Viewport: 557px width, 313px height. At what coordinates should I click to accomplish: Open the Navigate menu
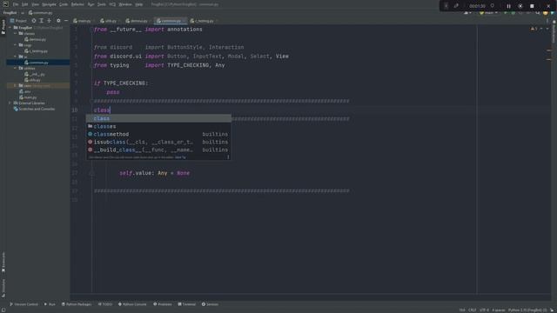tap(49, 4)
